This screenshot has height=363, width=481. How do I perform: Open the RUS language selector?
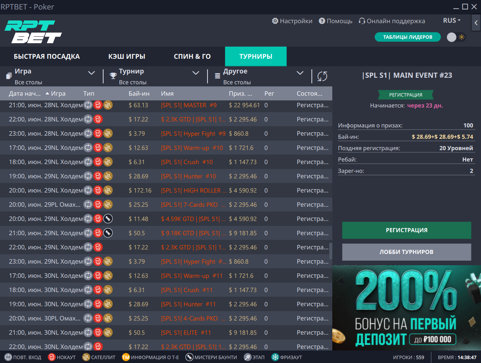(451, 20)
